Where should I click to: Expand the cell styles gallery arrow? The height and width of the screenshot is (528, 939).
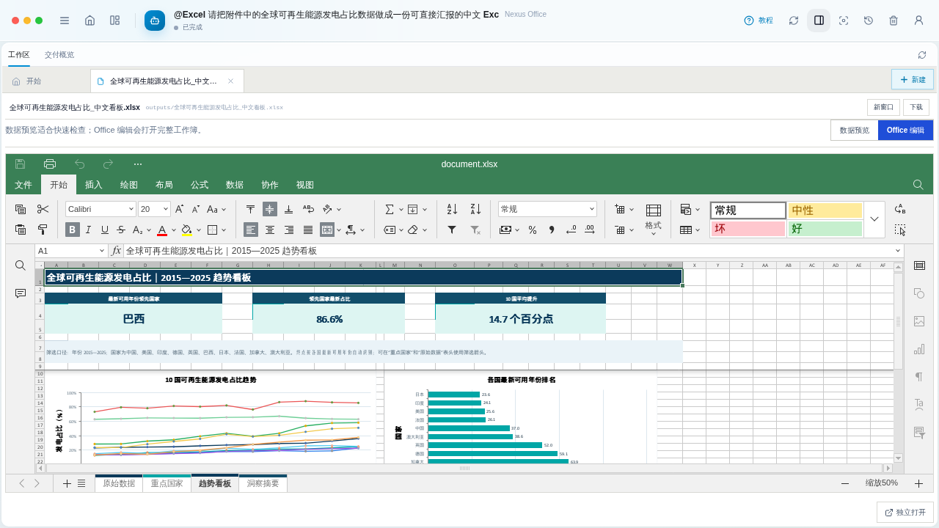coord(874,219)
